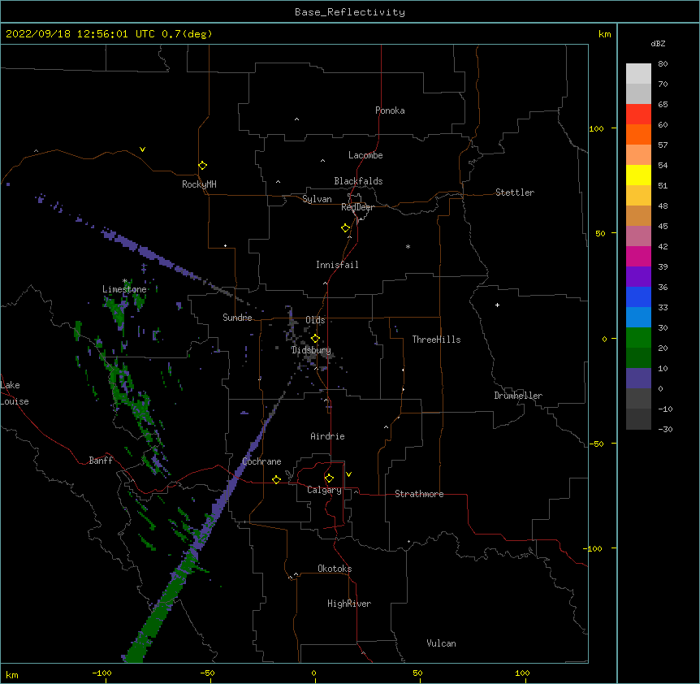Image resolution: width=700 pixels, height=684 pixels.
Task: Click the dBZ legend heading
Action: (x=658, y=43)
